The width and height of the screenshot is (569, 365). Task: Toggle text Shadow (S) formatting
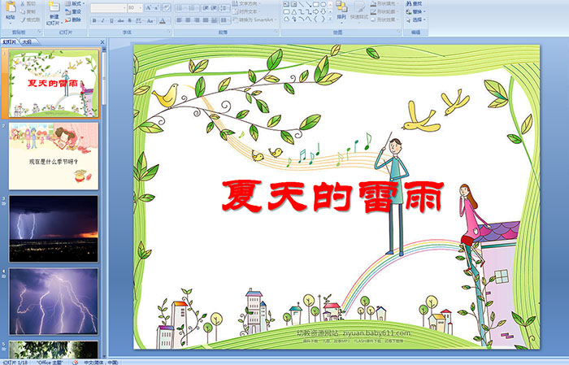click(129, 20)
